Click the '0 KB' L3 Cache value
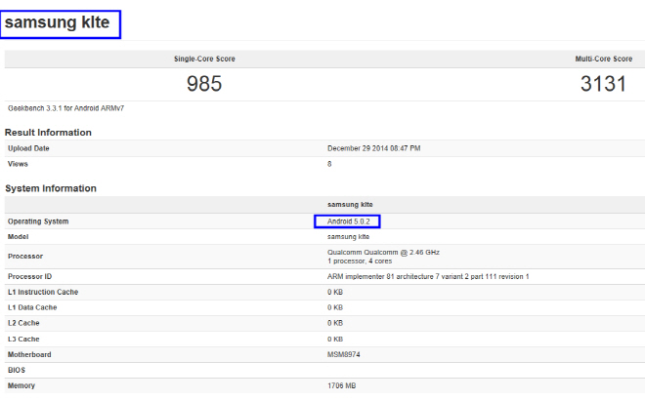The height and width of the screenshot is (401, 645). pyautogui.click(x=335, y=340)
